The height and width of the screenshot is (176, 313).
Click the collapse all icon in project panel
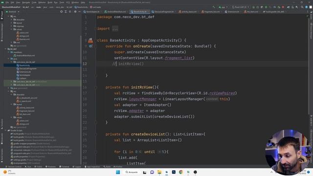pyautogui.click(x=70, y=12)
